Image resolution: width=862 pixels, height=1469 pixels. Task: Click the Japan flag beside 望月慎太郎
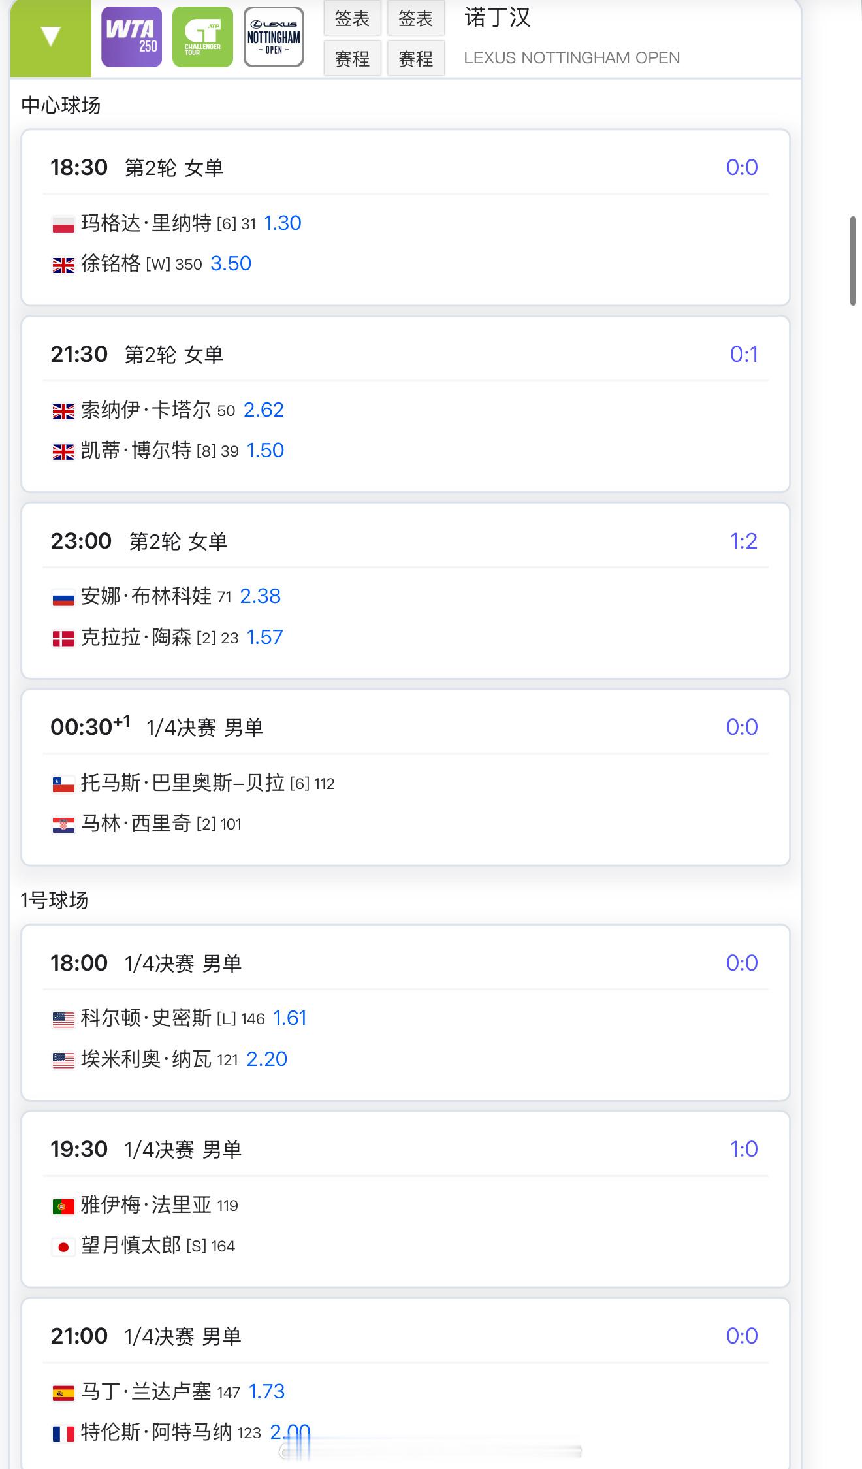(x=63, y=1247)
